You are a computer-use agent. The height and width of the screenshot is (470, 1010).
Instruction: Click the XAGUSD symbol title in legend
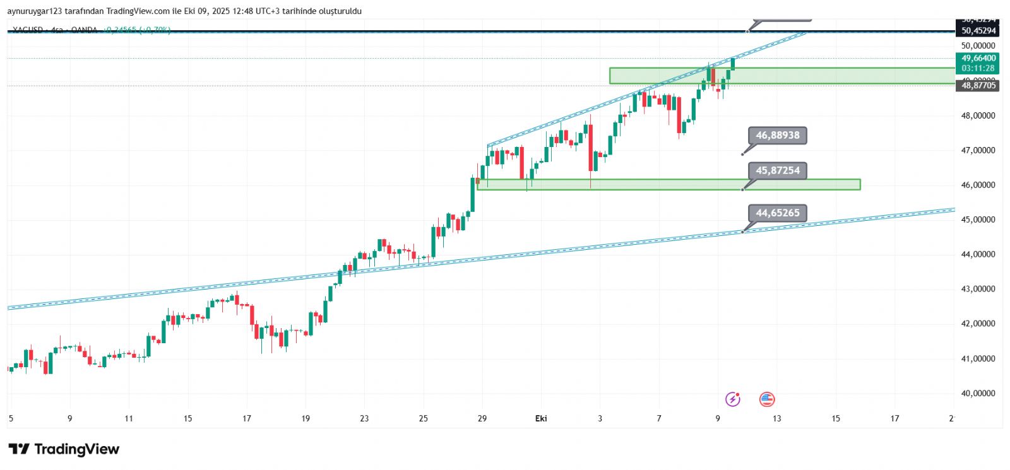pos(28,30)
